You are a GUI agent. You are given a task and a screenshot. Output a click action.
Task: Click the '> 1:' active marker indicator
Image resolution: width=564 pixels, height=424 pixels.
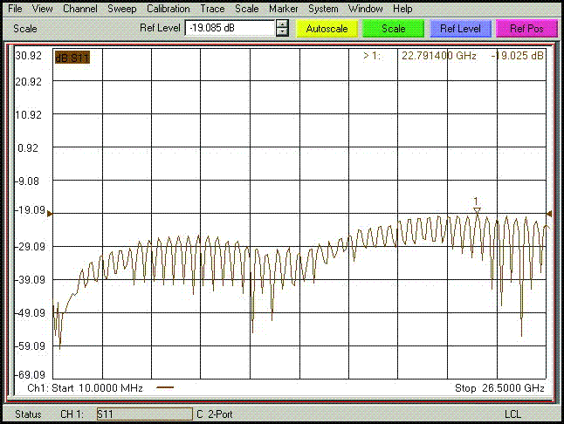[x=372, y=56]
